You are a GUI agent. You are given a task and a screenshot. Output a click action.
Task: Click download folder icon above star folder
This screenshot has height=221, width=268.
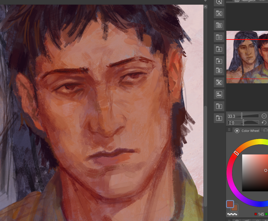click(x=219, y=49)
